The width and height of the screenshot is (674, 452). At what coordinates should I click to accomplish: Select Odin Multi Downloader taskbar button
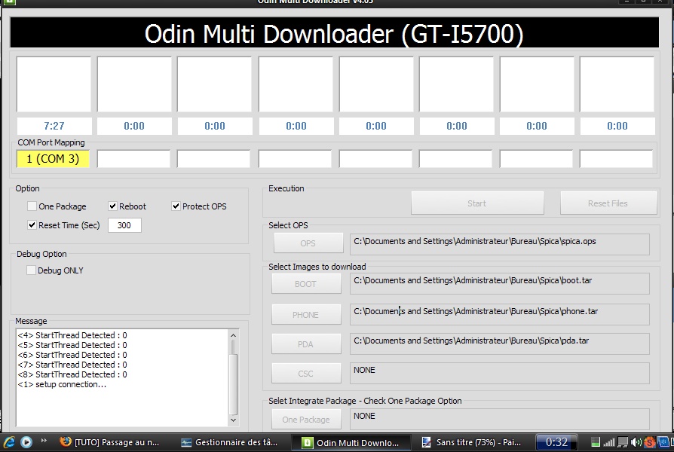click(351, 442)
